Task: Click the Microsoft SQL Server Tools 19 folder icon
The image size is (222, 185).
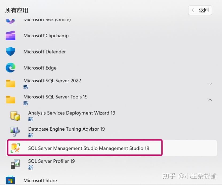Action: click(x=10, y=100)
